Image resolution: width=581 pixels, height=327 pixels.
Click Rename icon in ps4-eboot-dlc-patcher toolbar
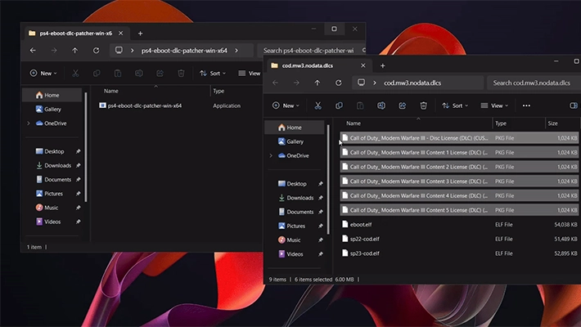click(x=138, y=74)
